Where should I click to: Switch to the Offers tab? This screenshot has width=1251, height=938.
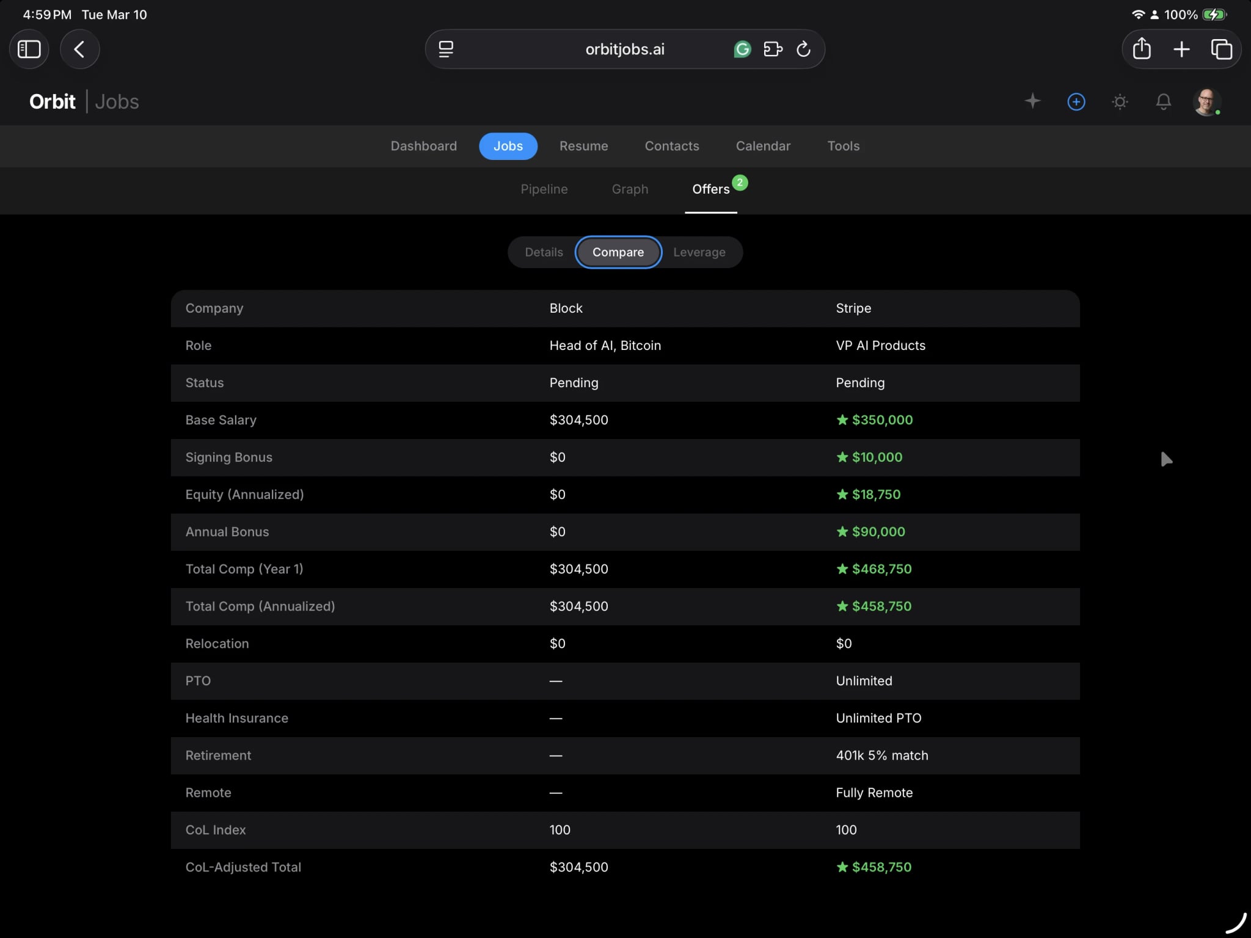click(711, 189)
